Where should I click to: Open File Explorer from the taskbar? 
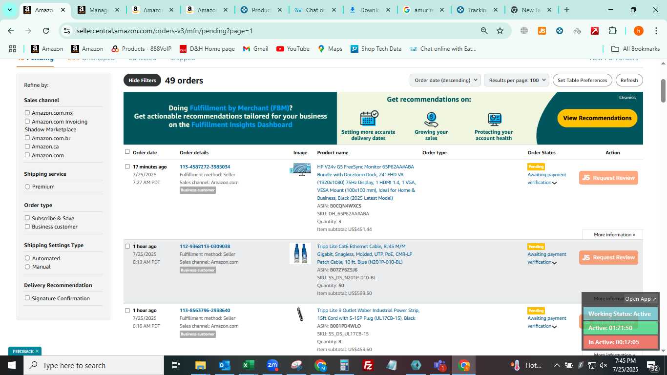201,365
